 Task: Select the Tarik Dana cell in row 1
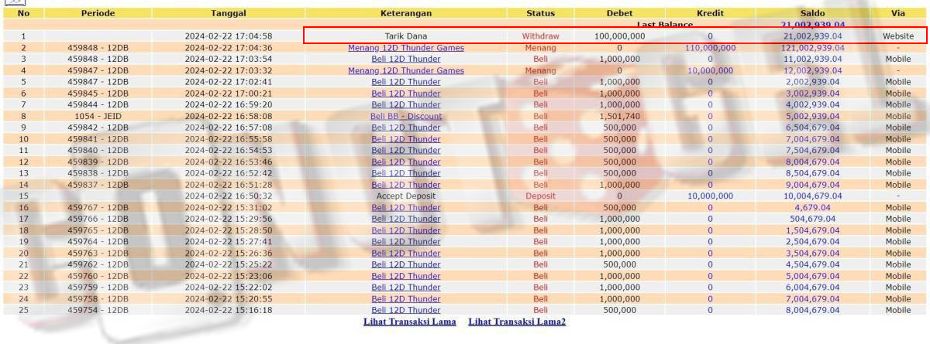[x=406, y=36]
